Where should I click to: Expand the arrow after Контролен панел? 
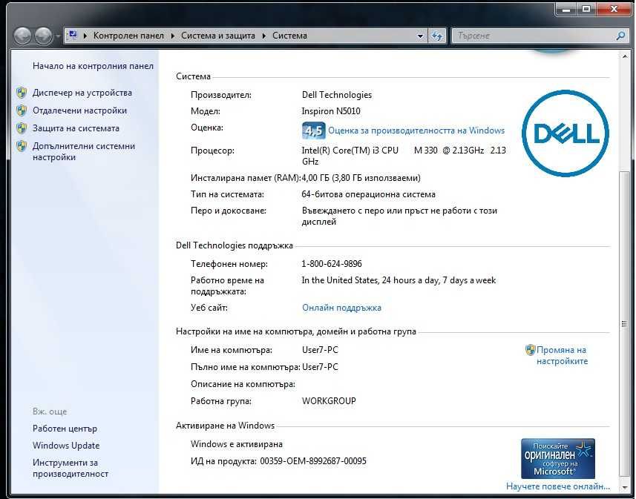(x=173, y=36)
